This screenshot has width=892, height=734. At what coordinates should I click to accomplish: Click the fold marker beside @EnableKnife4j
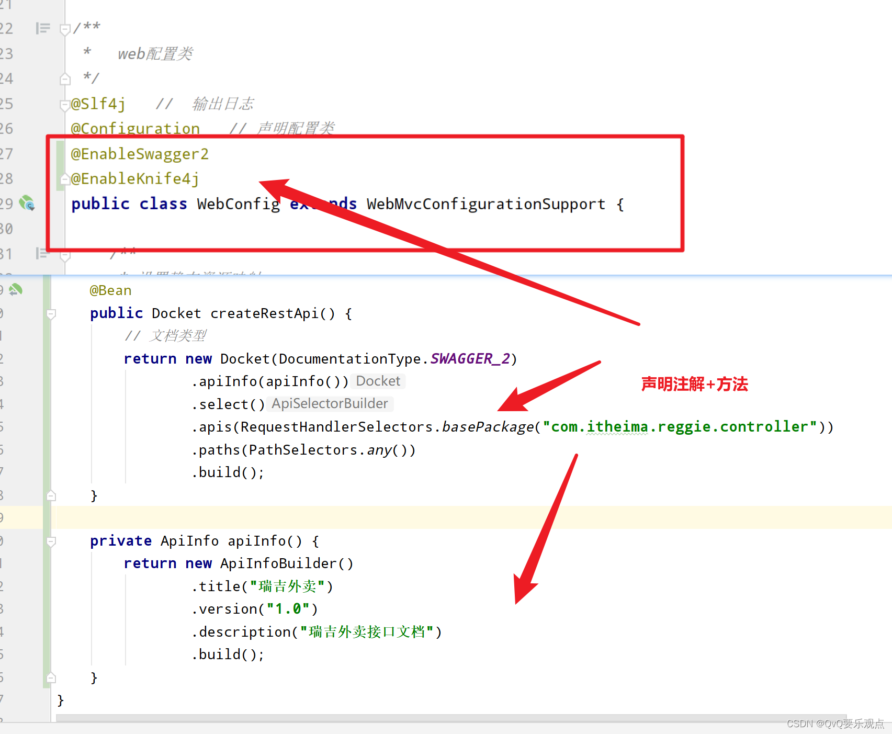point(65,179)
